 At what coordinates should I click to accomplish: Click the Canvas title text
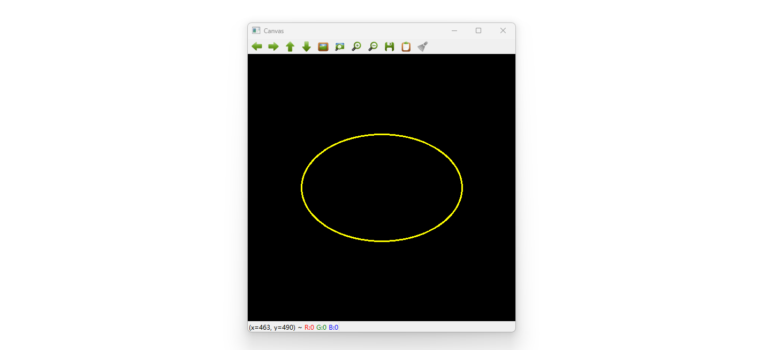(x=273, y=31)
